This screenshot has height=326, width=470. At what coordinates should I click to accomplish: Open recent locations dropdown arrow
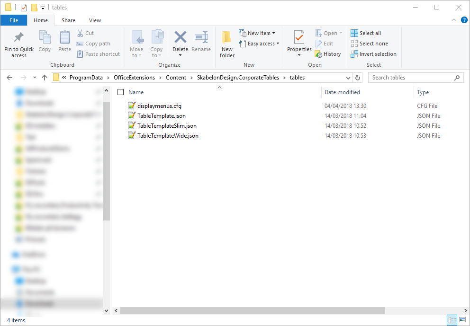[x=35, y=78]
